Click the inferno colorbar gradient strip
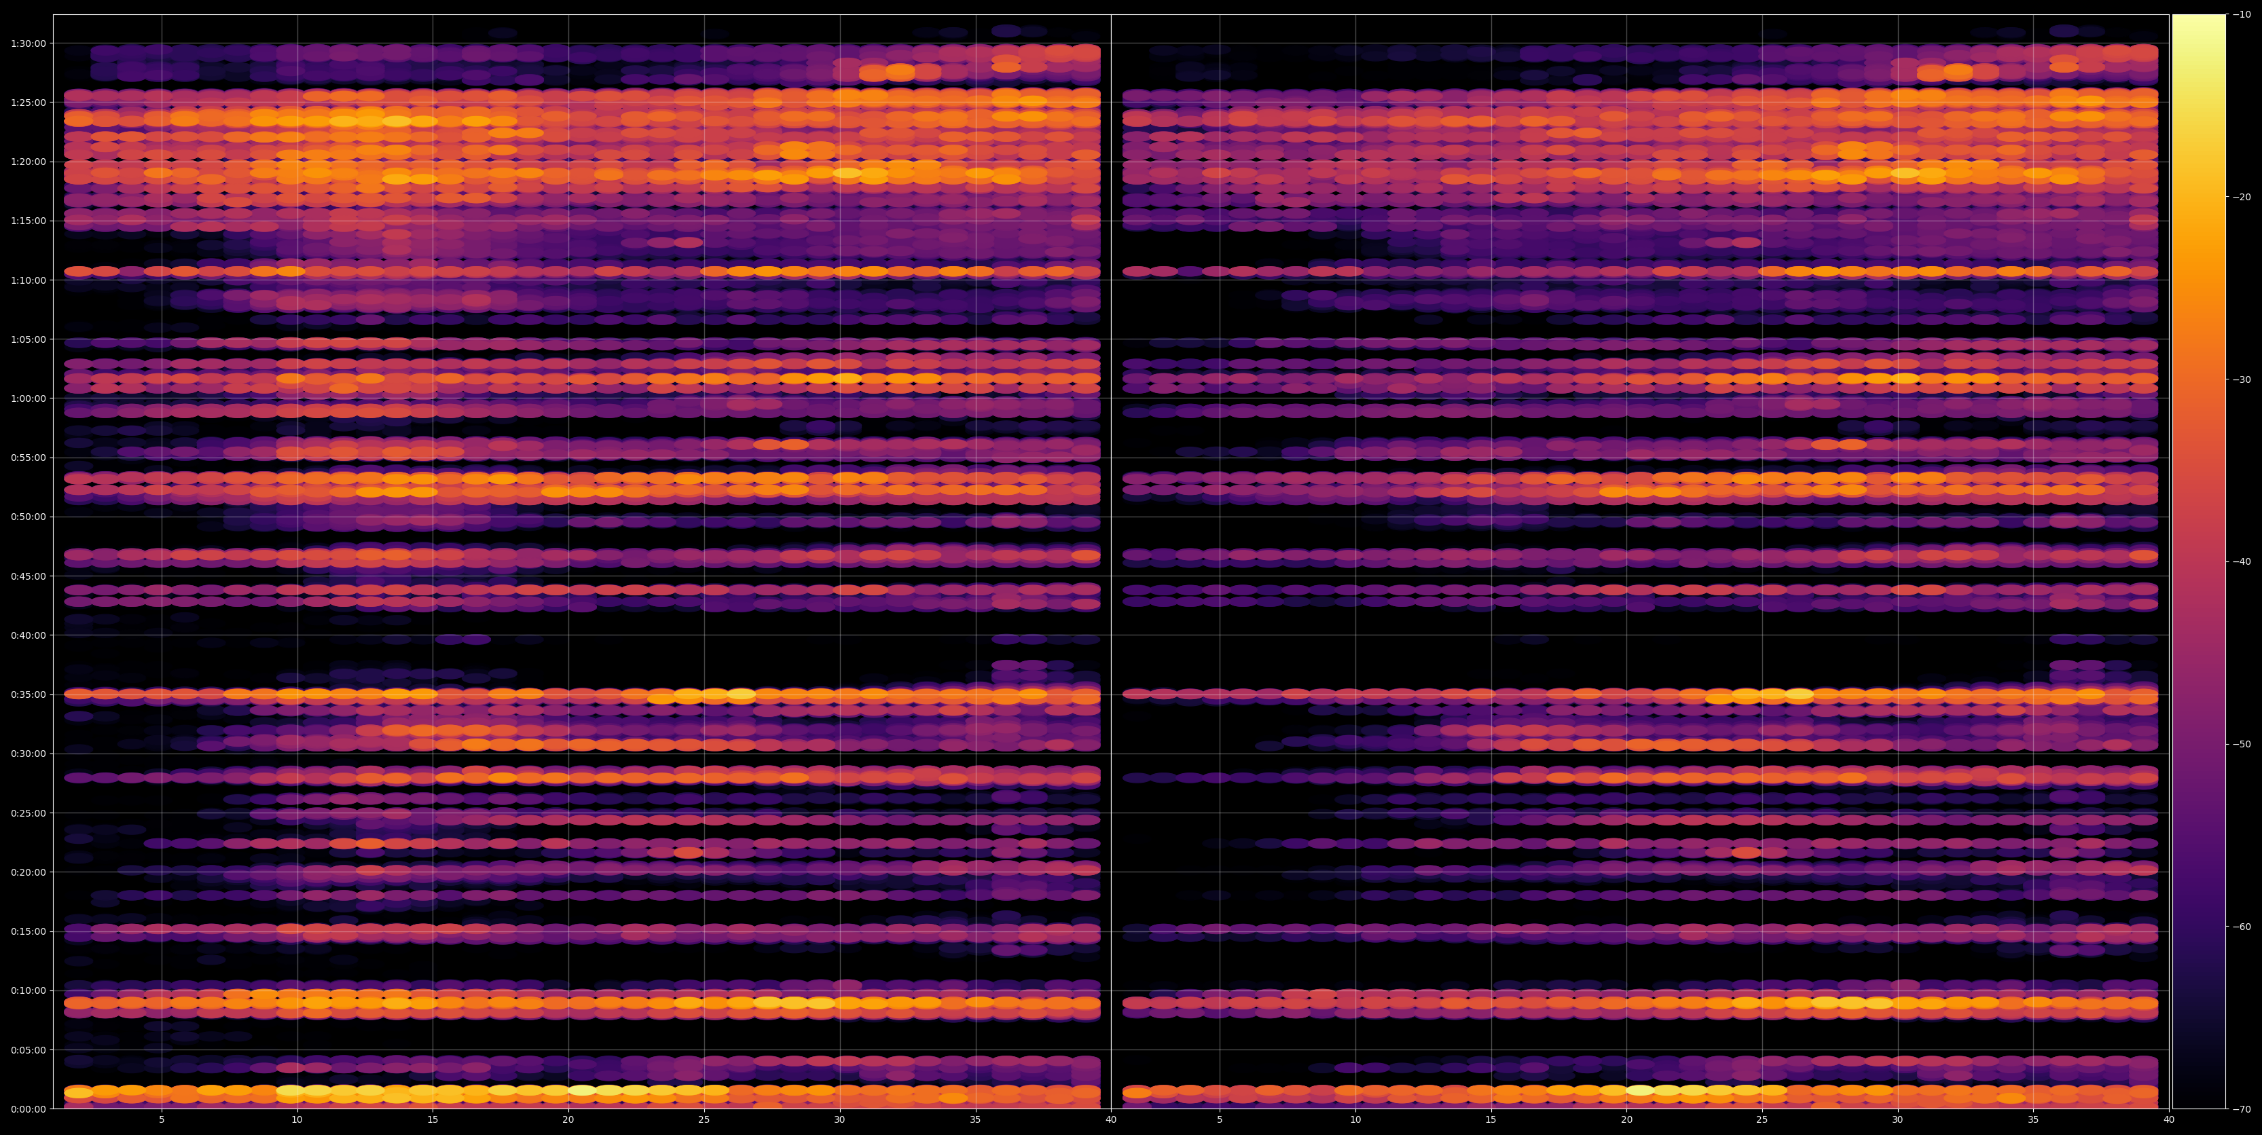Image resolution: width=2262 pixels, height=1135 pixels. (x=2199, y=562)
